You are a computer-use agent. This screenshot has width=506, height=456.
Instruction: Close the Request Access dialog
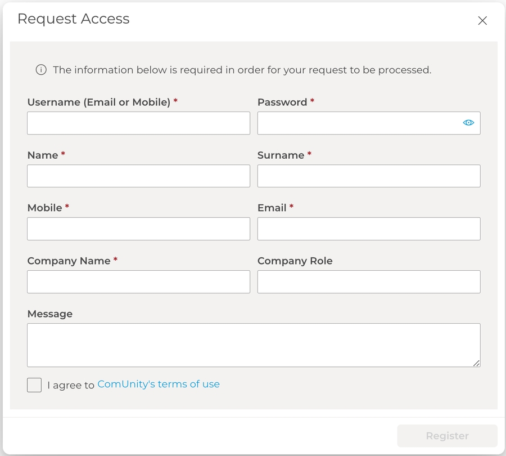click(x=482, y=21)
